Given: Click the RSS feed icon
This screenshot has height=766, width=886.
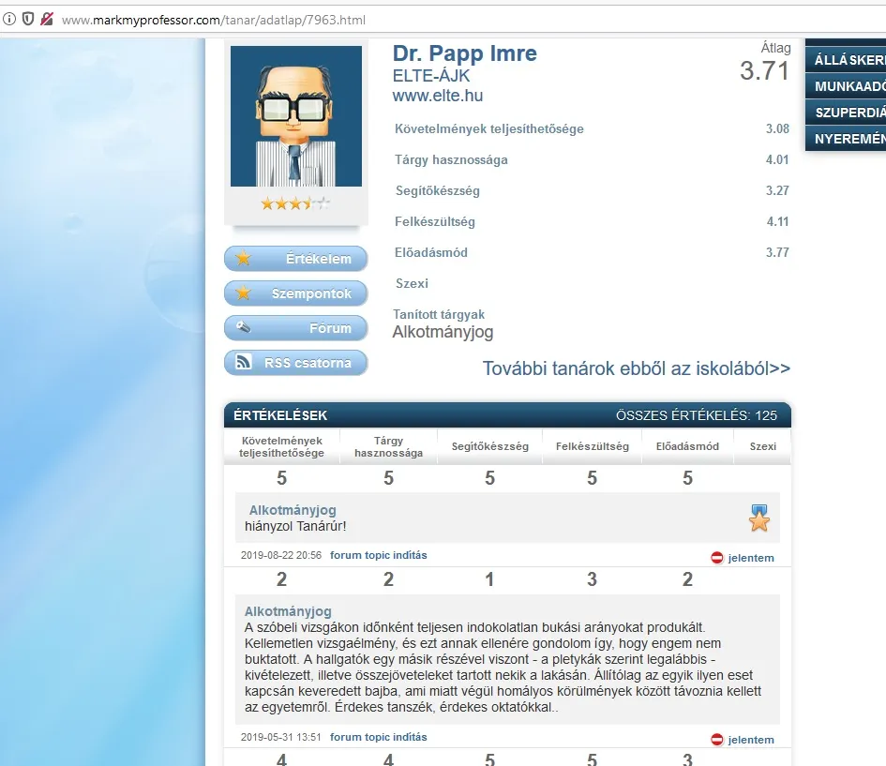Looking at the screenshot, I should click(244, 363).
